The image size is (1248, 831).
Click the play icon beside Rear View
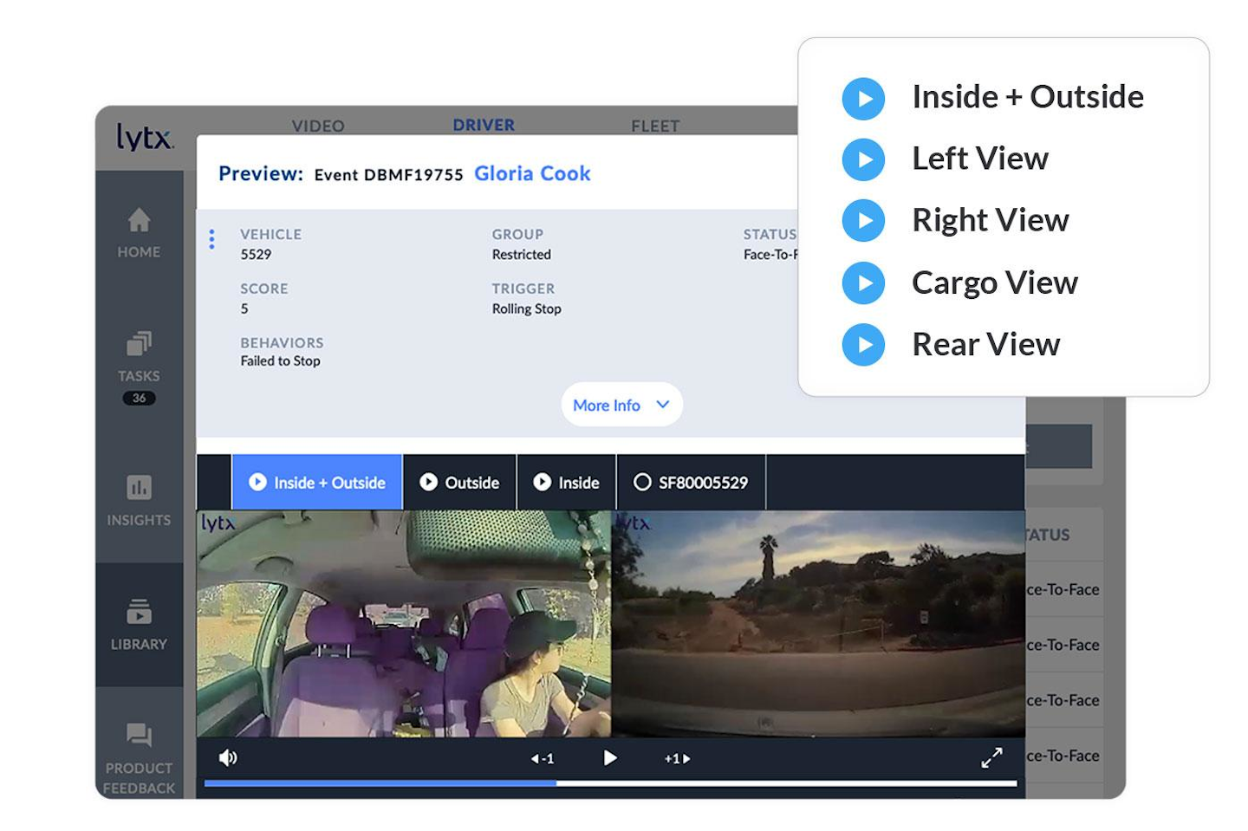click(x=863, y=345)
